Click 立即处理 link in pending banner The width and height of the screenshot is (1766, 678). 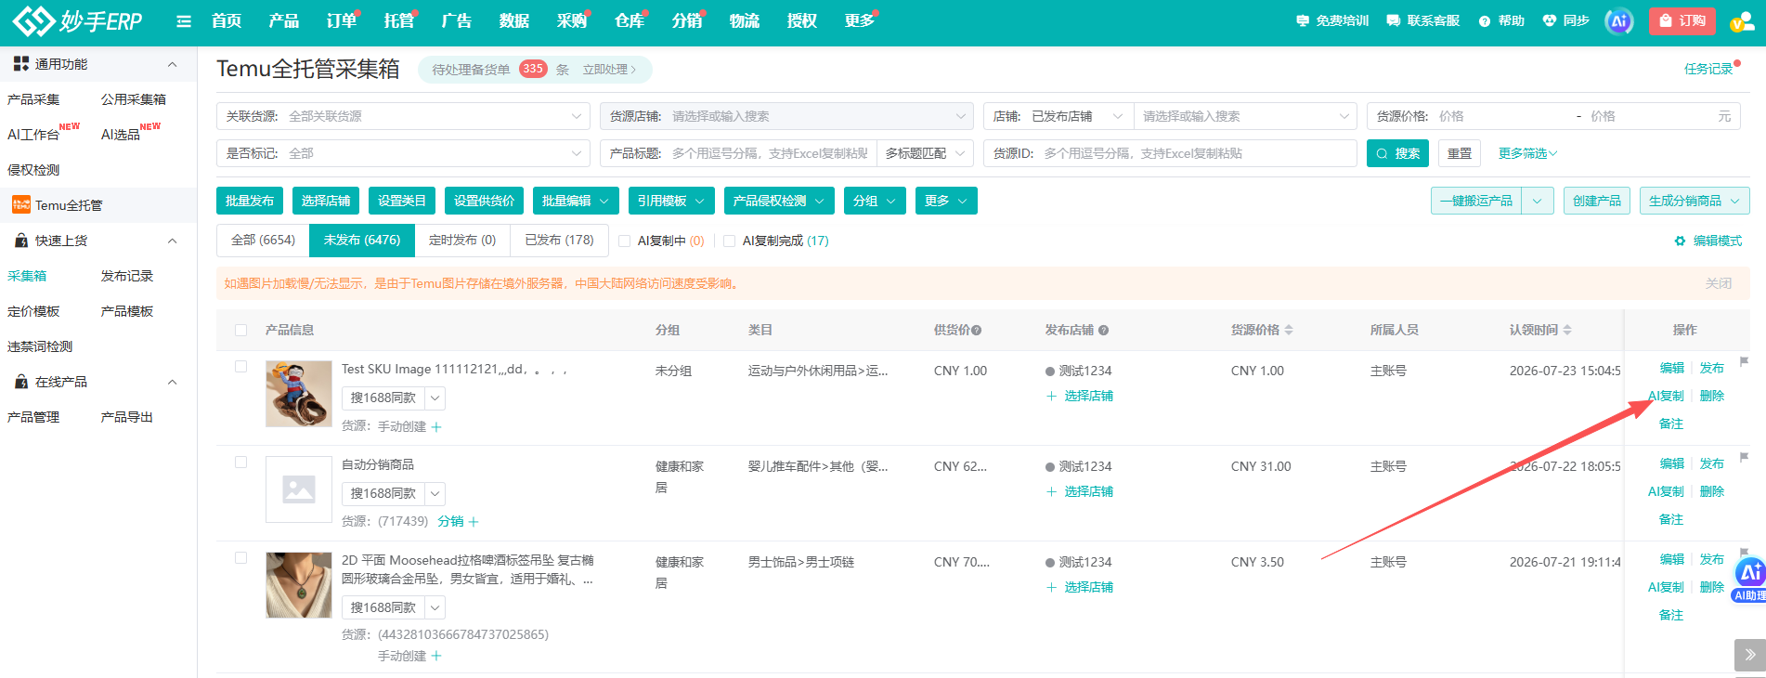pos(609,70)
